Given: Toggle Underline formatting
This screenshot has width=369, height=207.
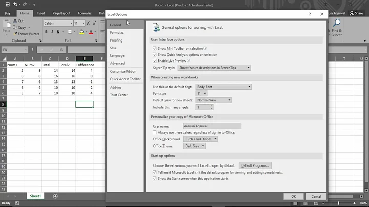Looking at the screenshot, I should pyautogui.click(x=58, y=32).
